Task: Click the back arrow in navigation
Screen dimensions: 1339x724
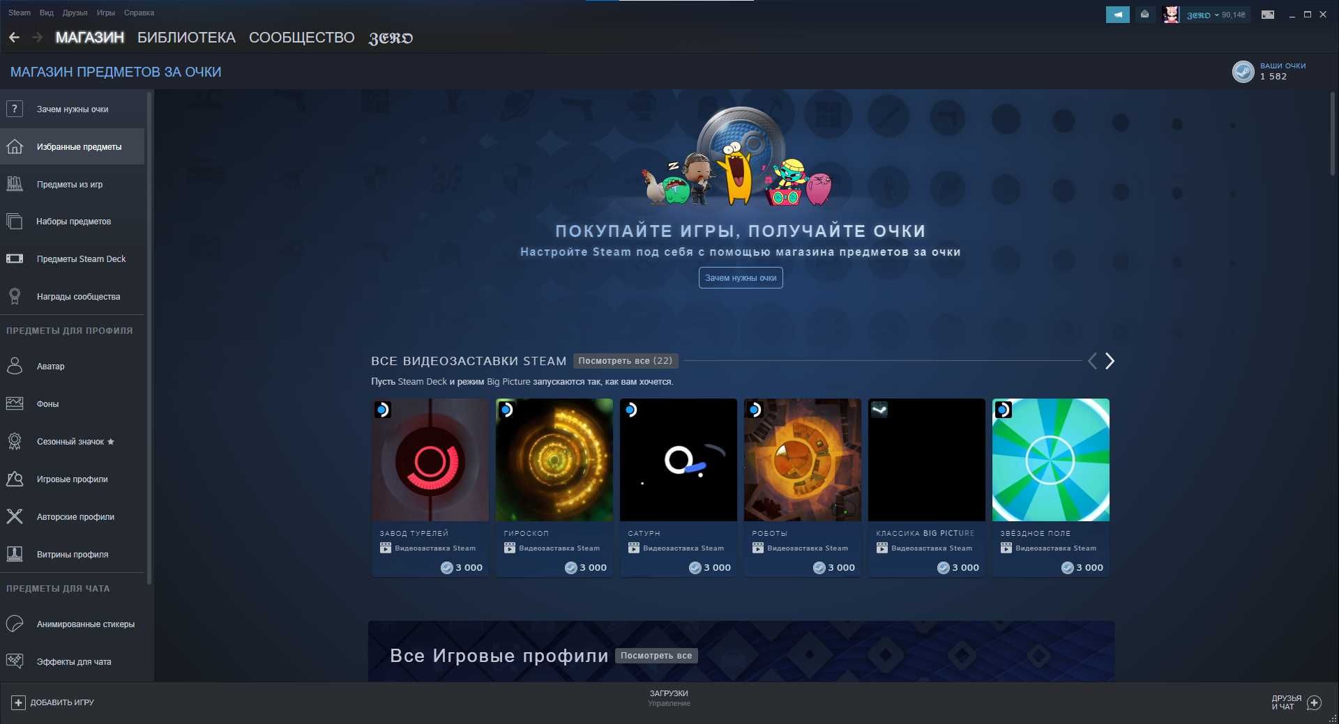Action: pos(14,38)
